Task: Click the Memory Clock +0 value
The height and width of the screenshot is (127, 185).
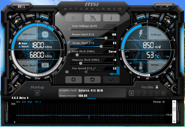Action: (x=115, y=60)
